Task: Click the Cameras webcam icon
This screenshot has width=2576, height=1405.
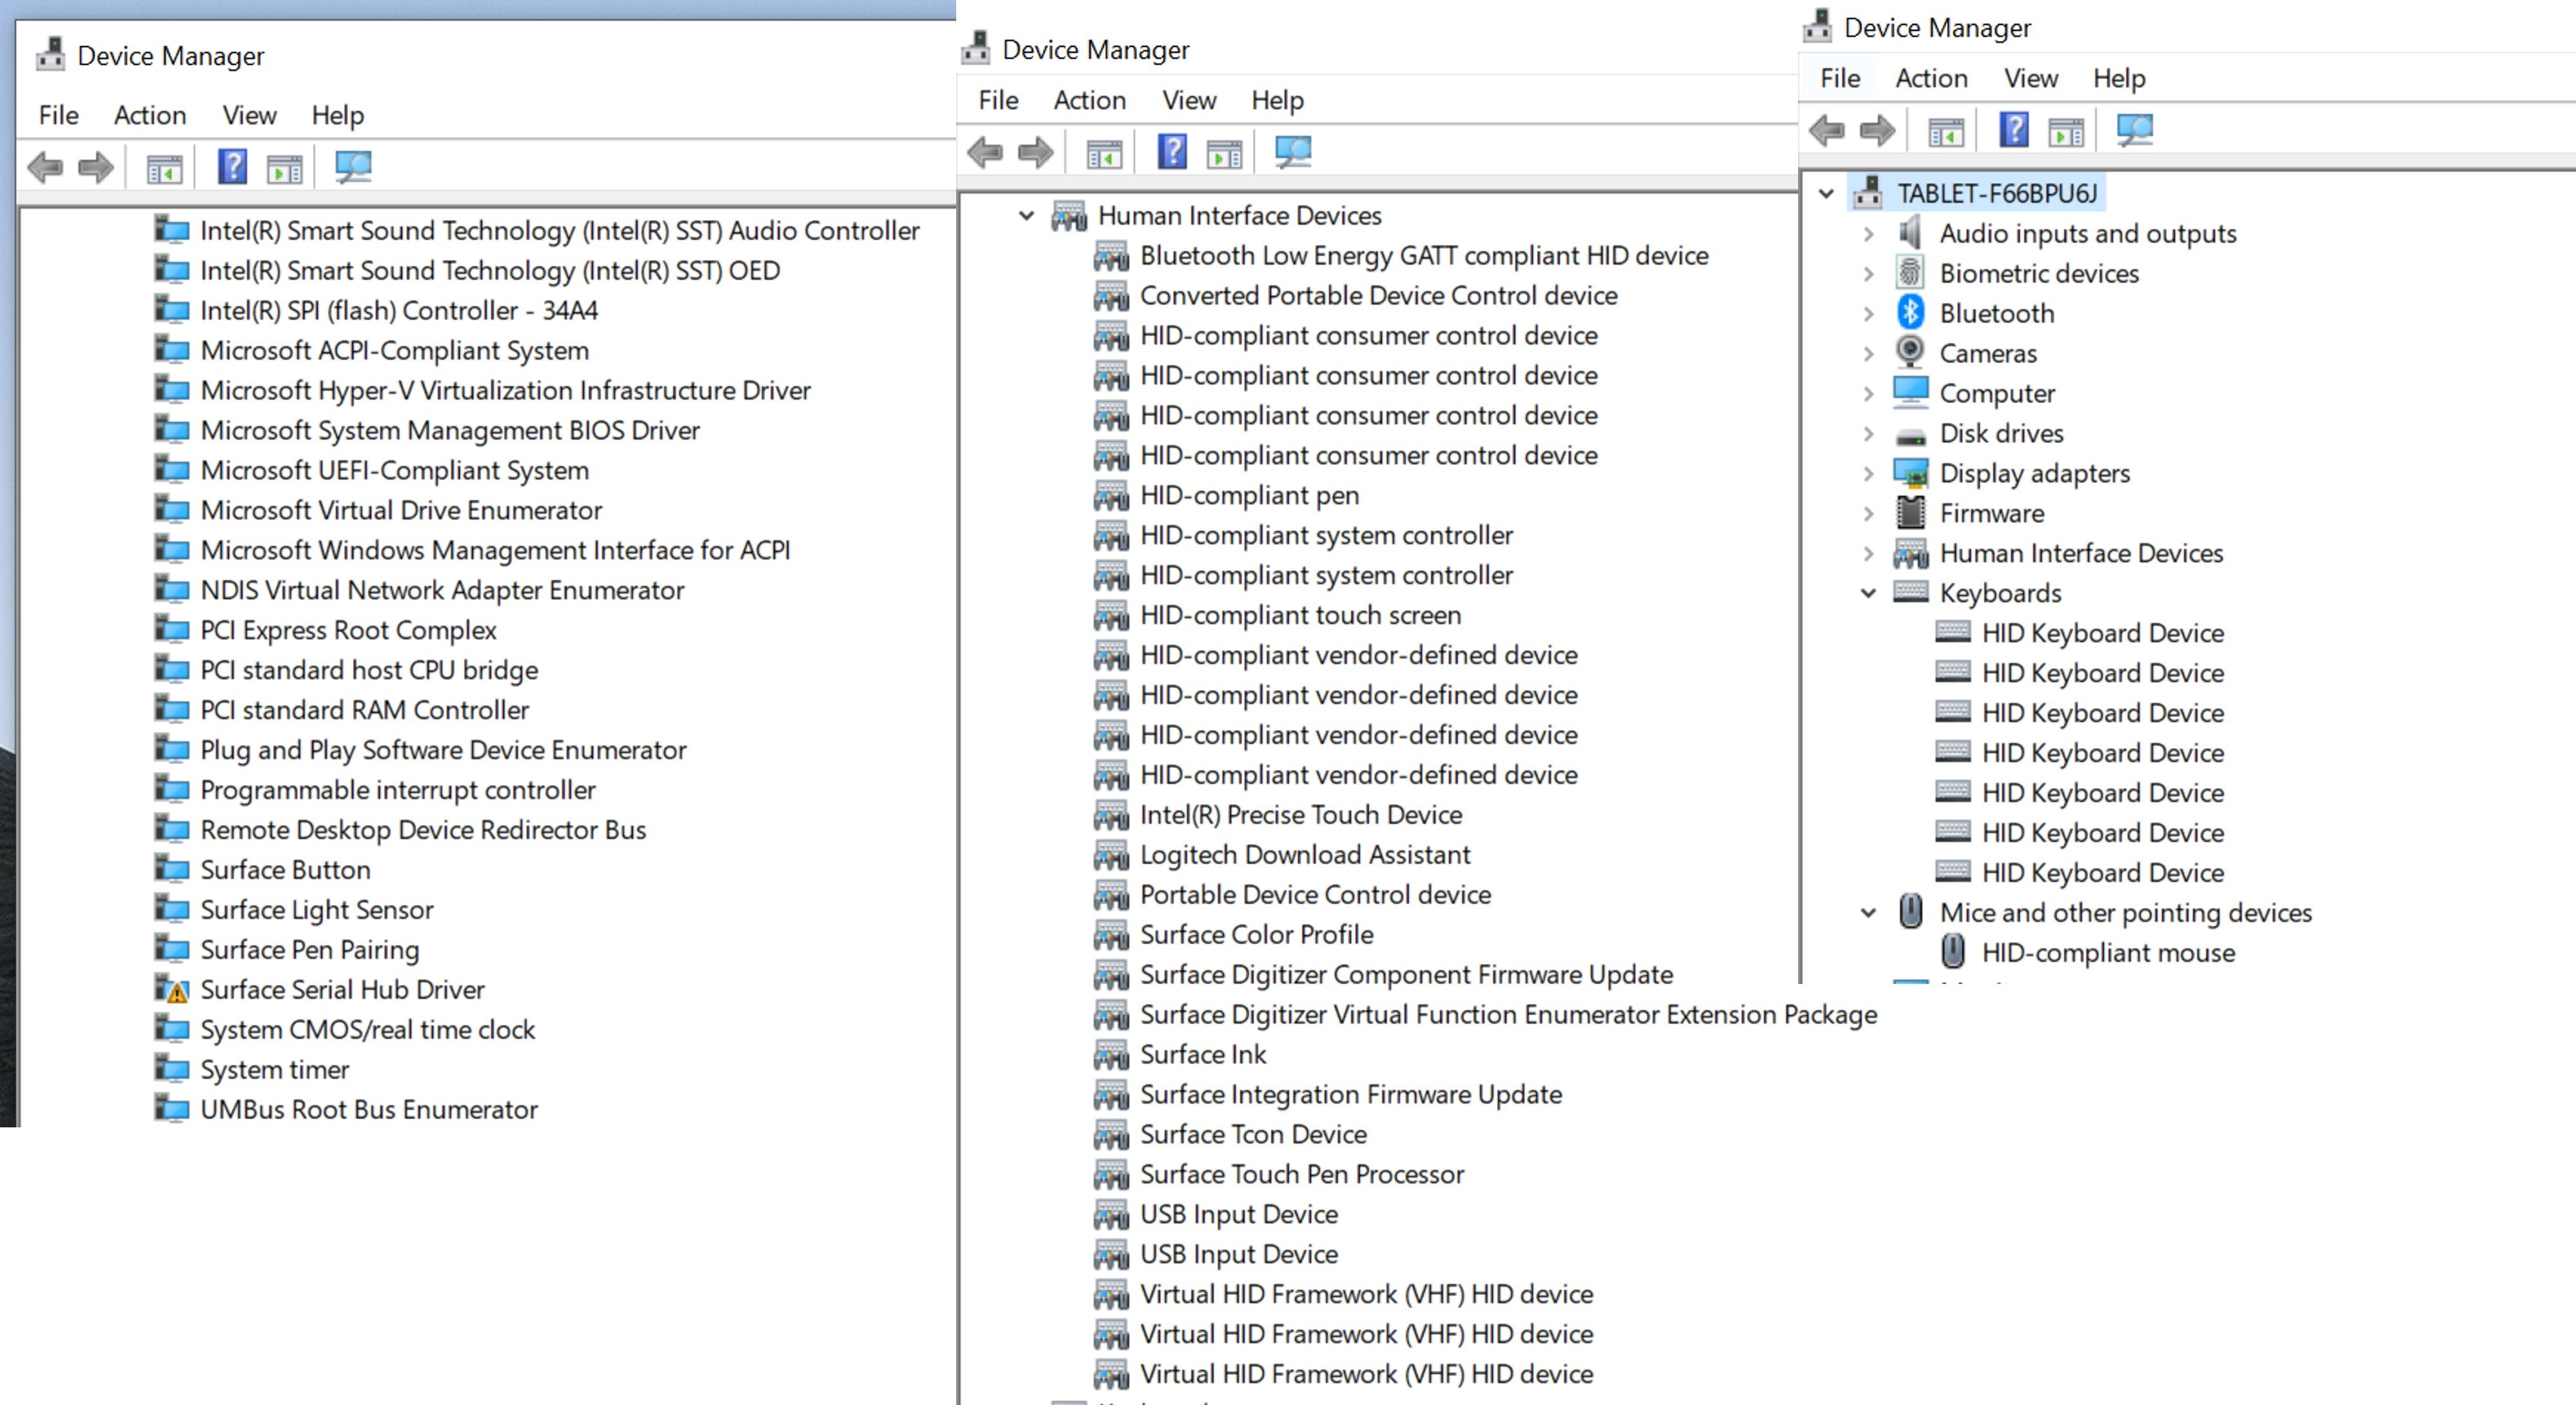Action: (x=1910, y=352)
